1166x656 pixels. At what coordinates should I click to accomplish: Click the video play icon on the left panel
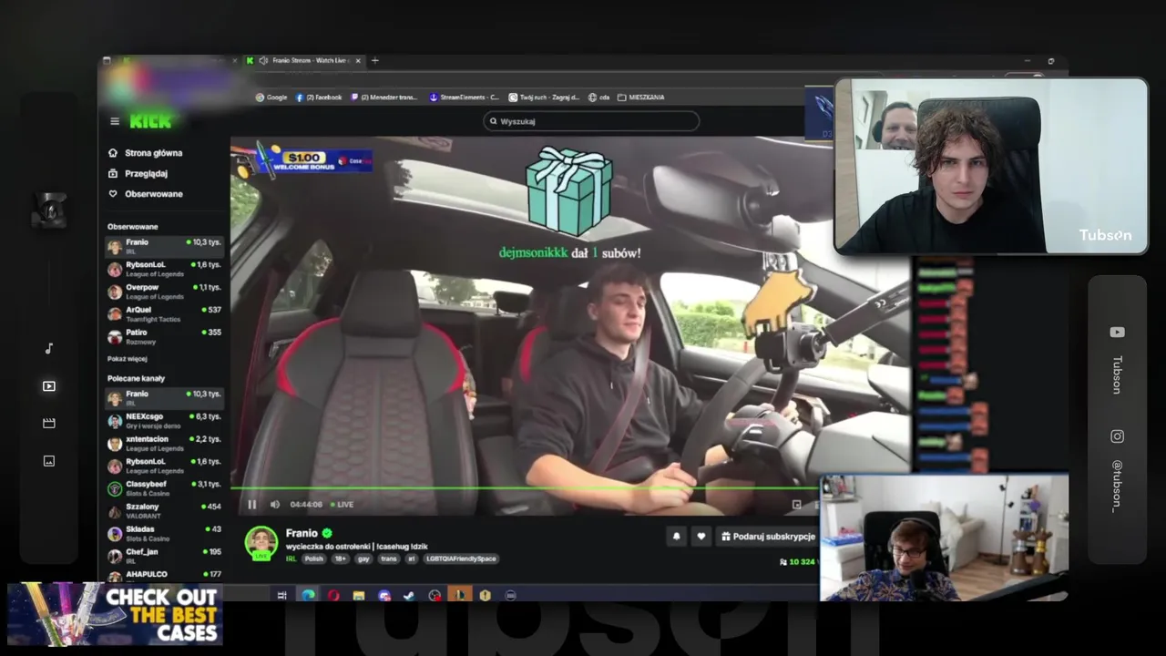[x=49, y=386]
